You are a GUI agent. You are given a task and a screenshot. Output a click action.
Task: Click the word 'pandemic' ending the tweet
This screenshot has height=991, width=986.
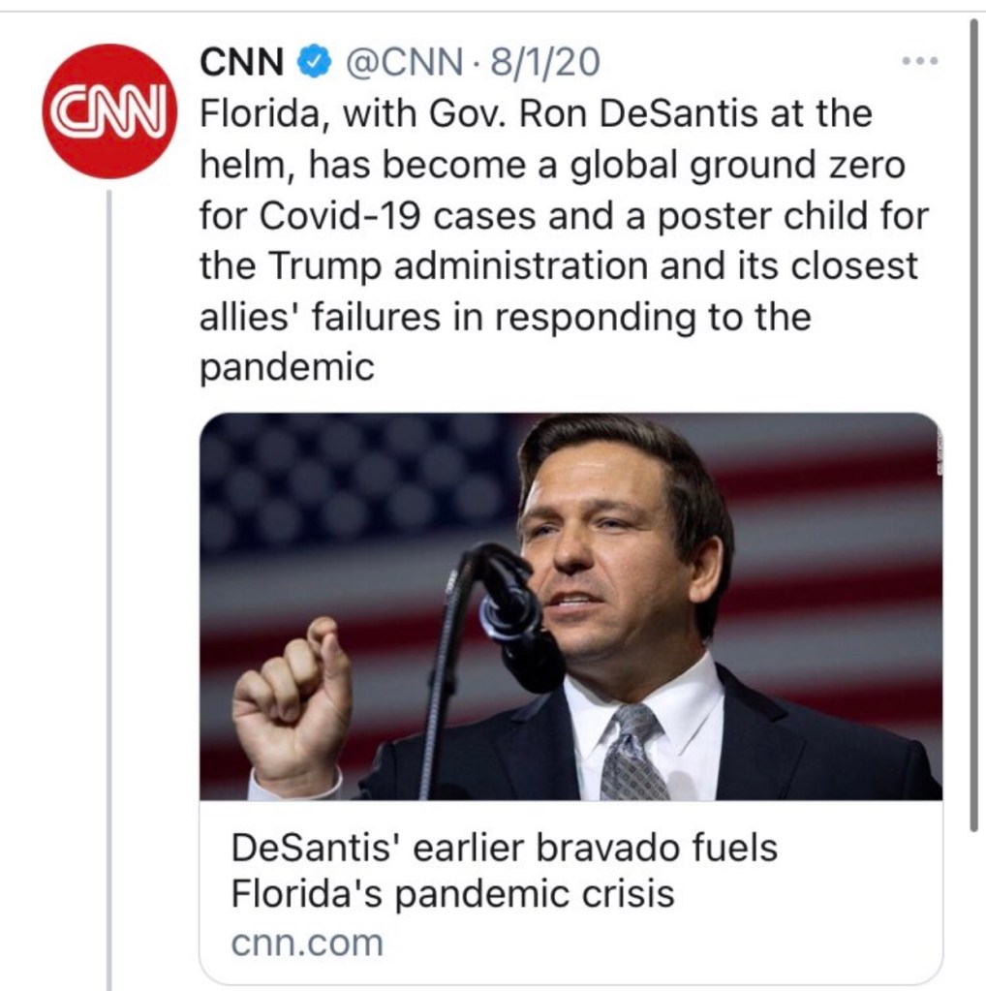(x=287, y=368)
